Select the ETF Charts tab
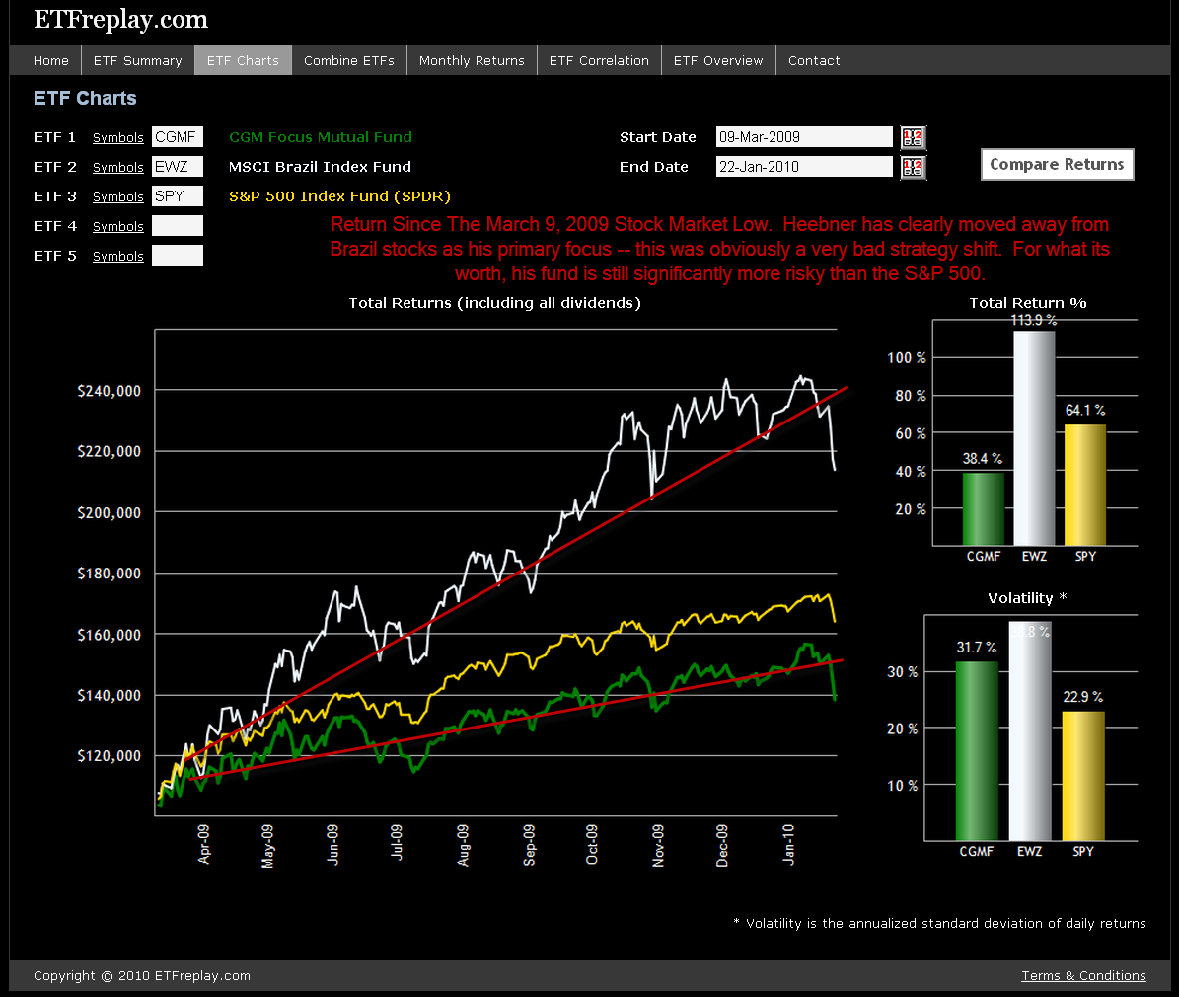Screen dimensions: 1179x997 click(243, 61)
